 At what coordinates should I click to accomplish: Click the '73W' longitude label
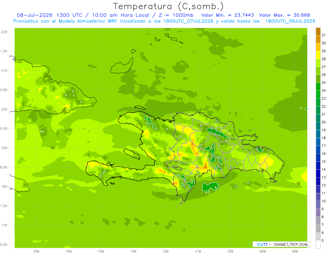pyautogui.click(x=133, y=251)
